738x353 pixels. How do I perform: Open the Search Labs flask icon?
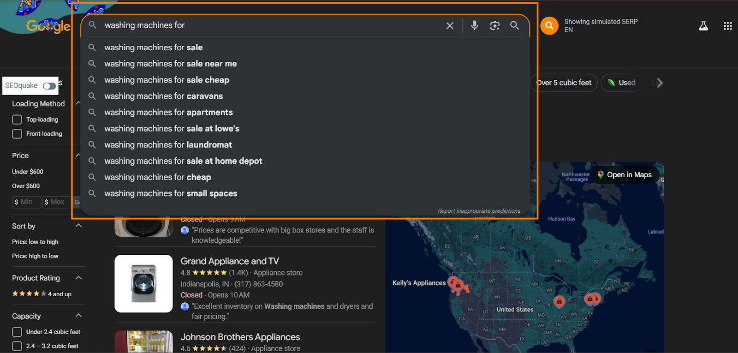(703, 26)
